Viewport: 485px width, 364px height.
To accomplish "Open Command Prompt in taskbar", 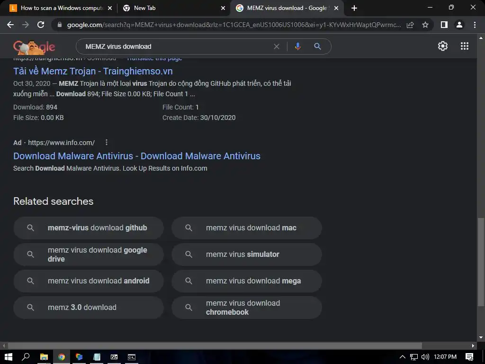I will (x=132, y=357).
